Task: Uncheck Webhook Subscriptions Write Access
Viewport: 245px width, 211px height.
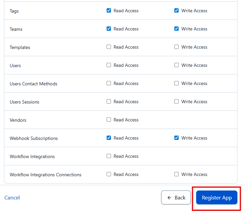Action: (177, 138)
